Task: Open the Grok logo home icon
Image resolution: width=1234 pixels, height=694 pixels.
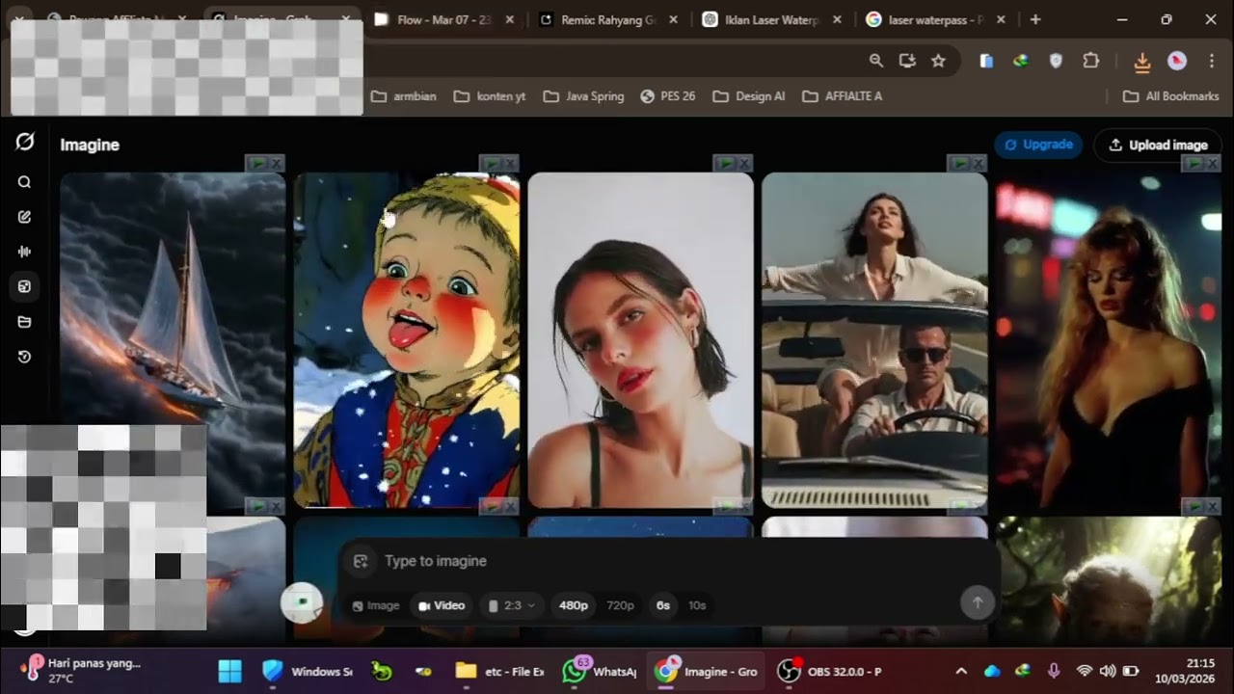Action: click(x=25, y=143)
